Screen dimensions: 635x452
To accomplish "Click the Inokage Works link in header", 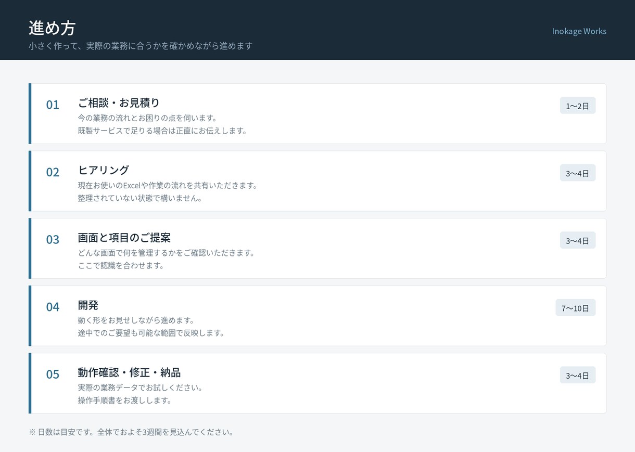I will [579, 31].
